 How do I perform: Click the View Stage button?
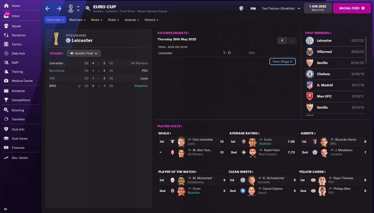[283, 62]
